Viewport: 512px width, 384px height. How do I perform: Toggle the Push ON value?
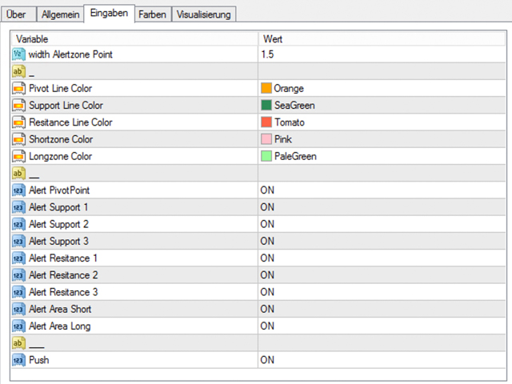click(267, 360)
